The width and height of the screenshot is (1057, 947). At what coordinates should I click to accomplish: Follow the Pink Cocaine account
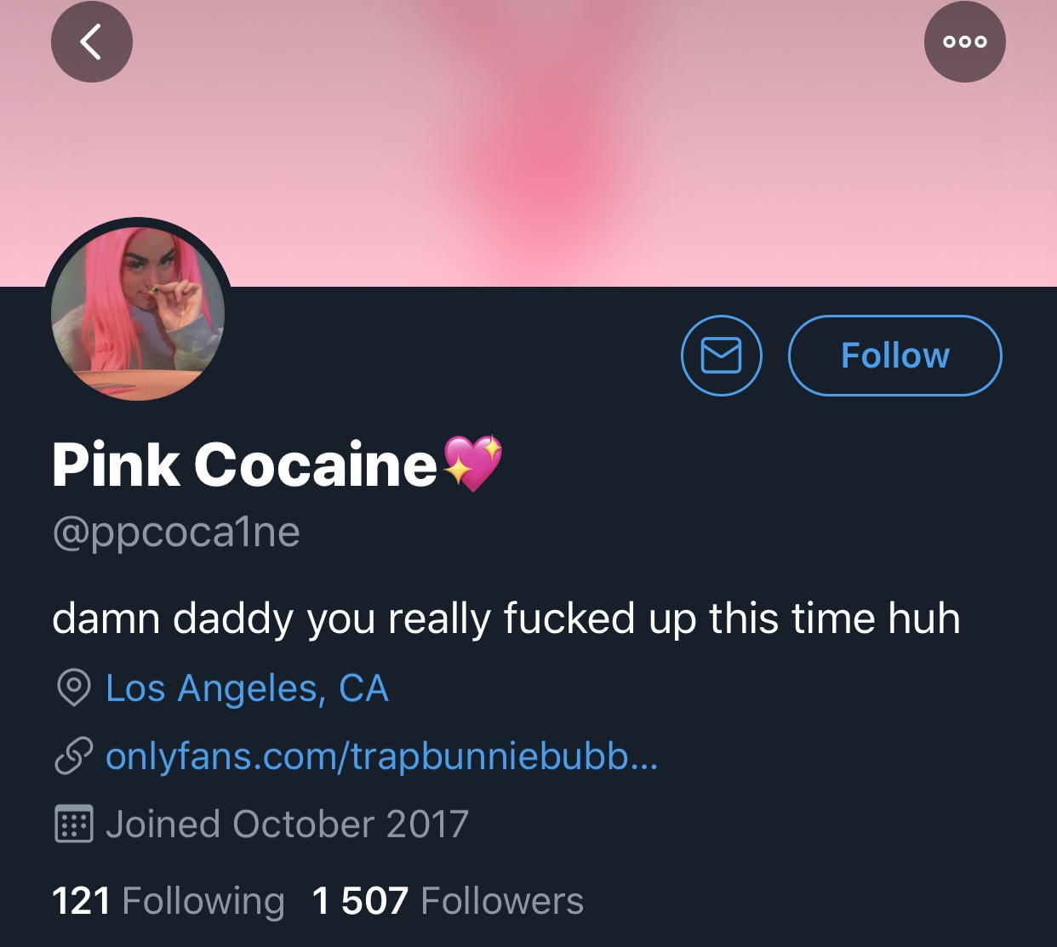895,356
